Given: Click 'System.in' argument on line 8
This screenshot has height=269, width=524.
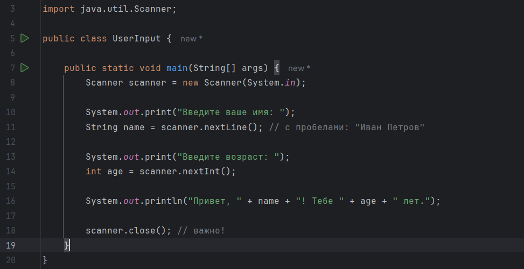Looking at the screenshot, I should click(x=271, y=83).
